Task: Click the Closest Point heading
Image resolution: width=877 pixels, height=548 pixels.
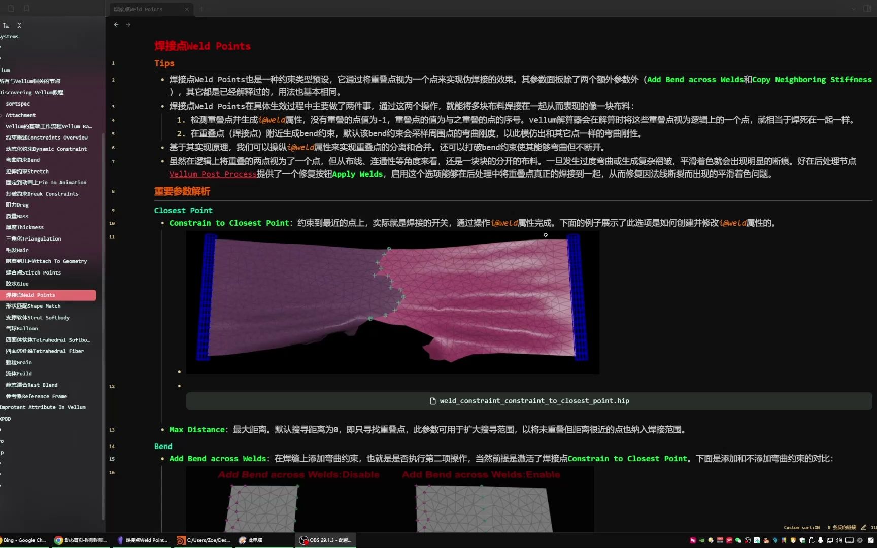Action: pos(183,211)
